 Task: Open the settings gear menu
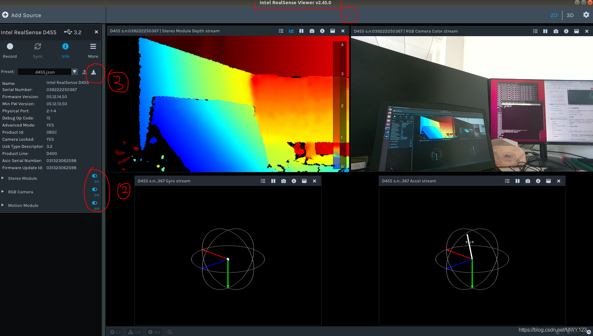[586, 15]
